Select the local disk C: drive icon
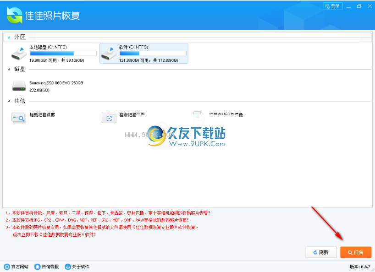Screen dimensions: 375x272 (19, 54)
